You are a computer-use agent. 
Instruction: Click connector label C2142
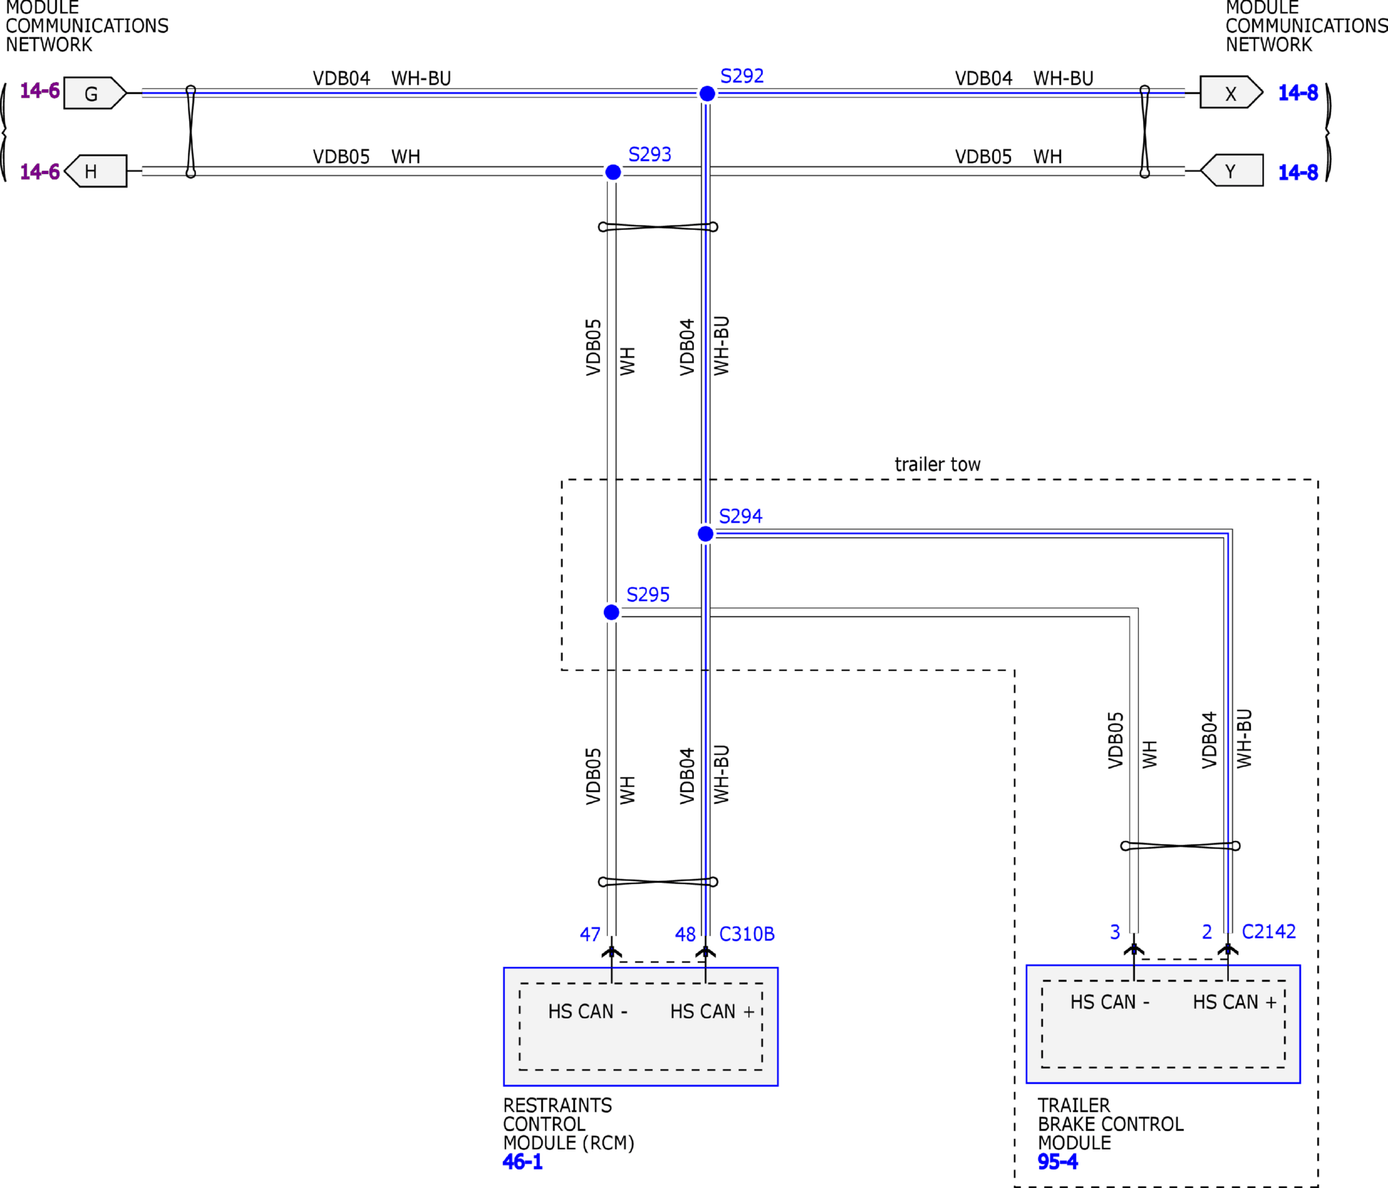pos(1268,931)
